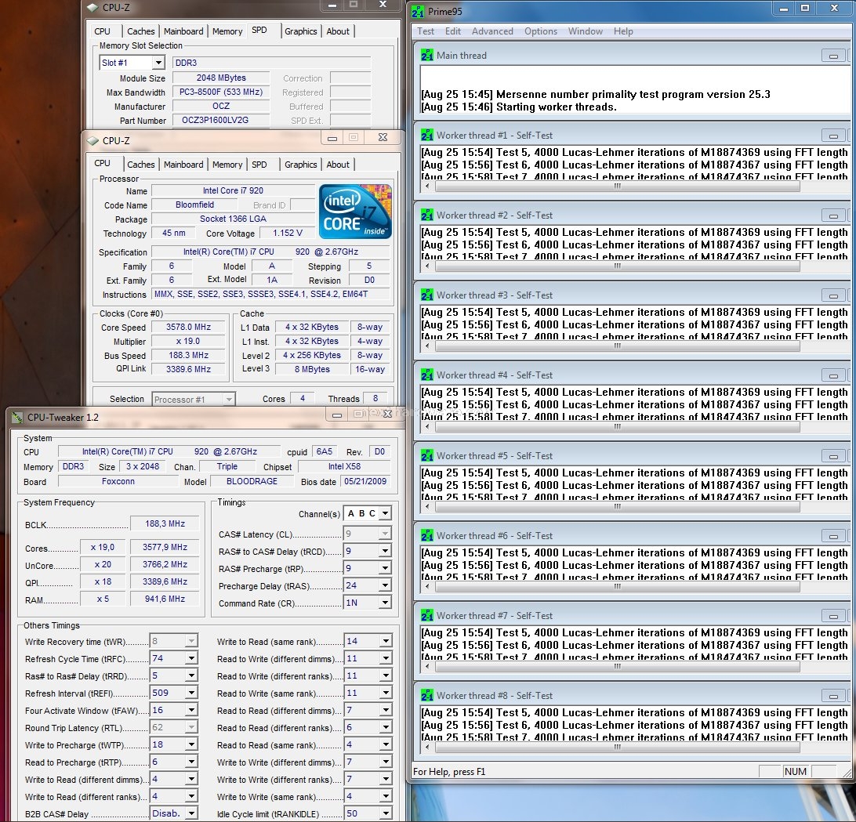Click the NUM status bar indicator
Viewport: 856px width, 822px height.
tap(795, 771)
